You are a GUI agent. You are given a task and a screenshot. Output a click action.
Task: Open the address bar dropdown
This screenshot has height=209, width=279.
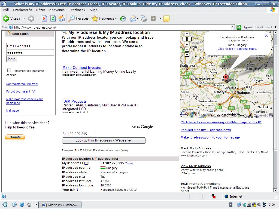point(233,27)
